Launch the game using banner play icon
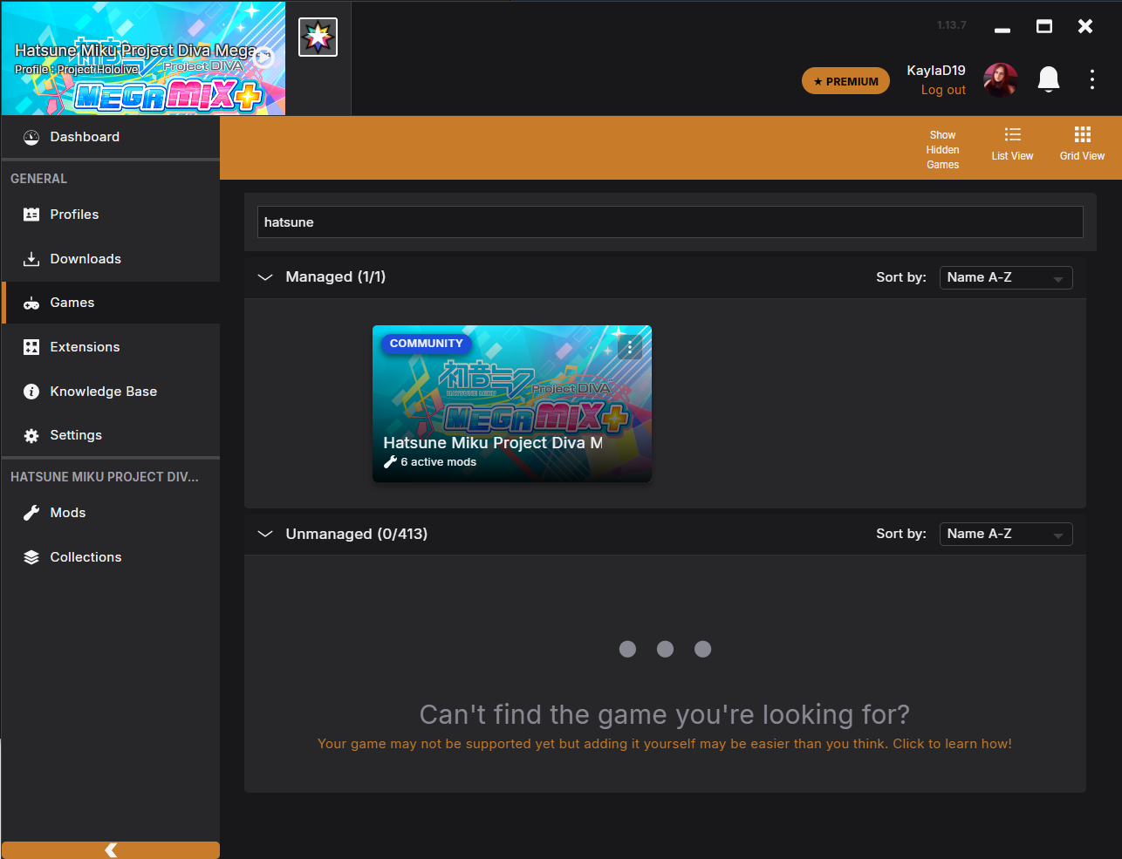Viewport: 1122px width, 859px height. click(264, 58)
